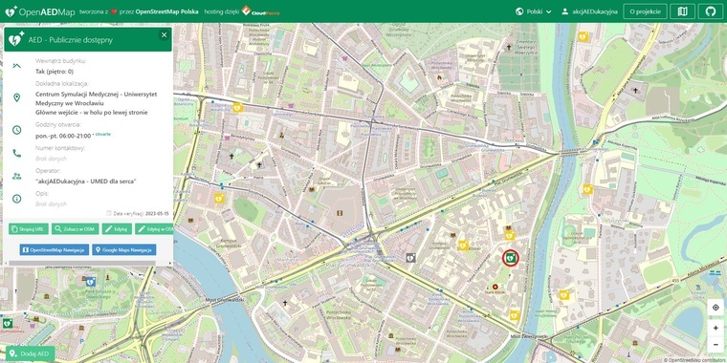Viewport: 727px width, 363px height.
Task: Select yellow AED marker directly above circled marker
Action: [510, 236]
